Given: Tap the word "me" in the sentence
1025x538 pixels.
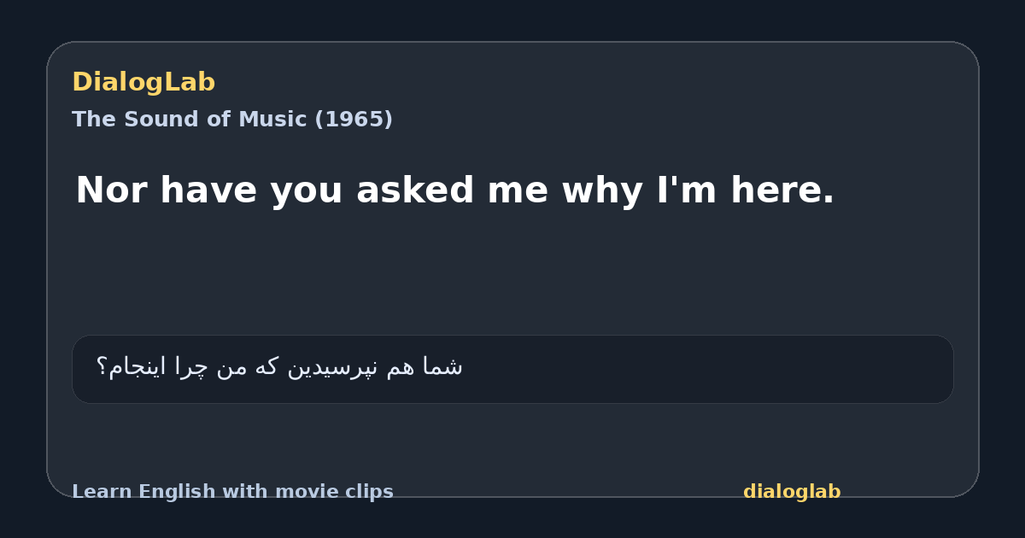Looking at the screenshot, I should click(x=518, y=193).
